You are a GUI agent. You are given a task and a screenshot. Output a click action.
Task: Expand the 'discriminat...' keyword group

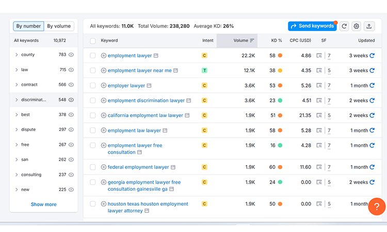(x=17, y=100)
